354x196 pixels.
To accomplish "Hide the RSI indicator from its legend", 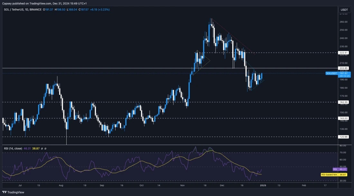I will 42,148.
